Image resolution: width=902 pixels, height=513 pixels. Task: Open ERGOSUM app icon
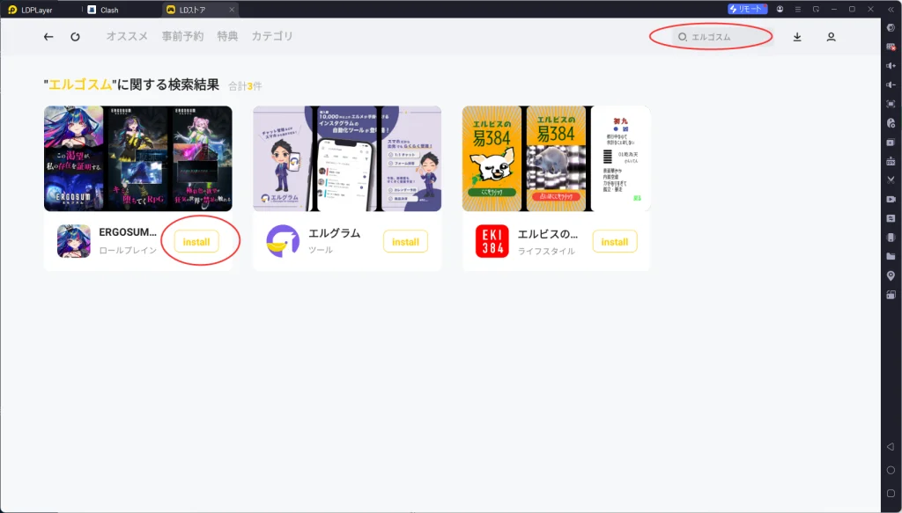pos(74,241)
